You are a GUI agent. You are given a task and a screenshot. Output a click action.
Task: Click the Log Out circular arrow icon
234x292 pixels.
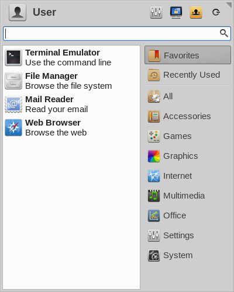(x=216, y=12)
